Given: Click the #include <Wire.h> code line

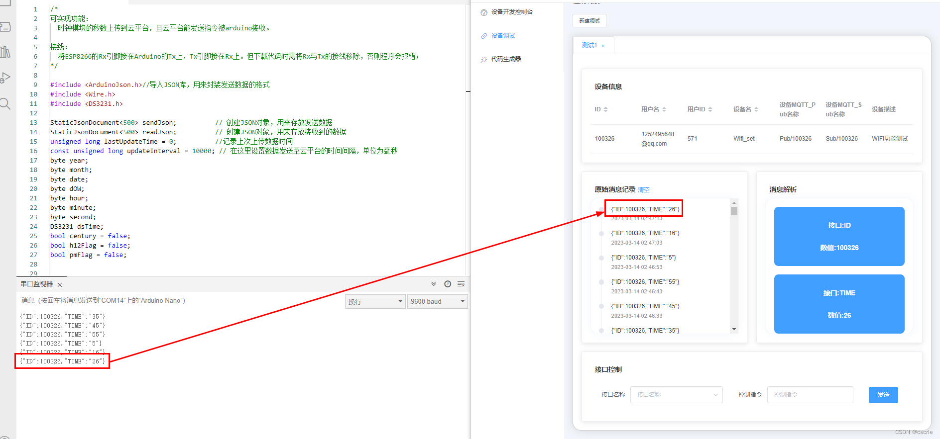Looking at the screenshot, I should pyautogui.click(x=83, y=94).
